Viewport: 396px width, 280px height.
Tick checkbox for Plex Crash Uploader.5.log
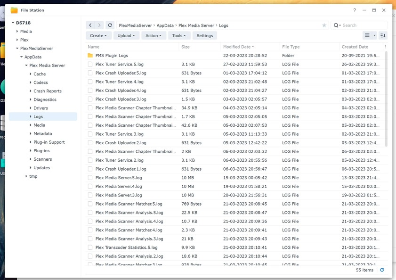(x=90, y=73)
